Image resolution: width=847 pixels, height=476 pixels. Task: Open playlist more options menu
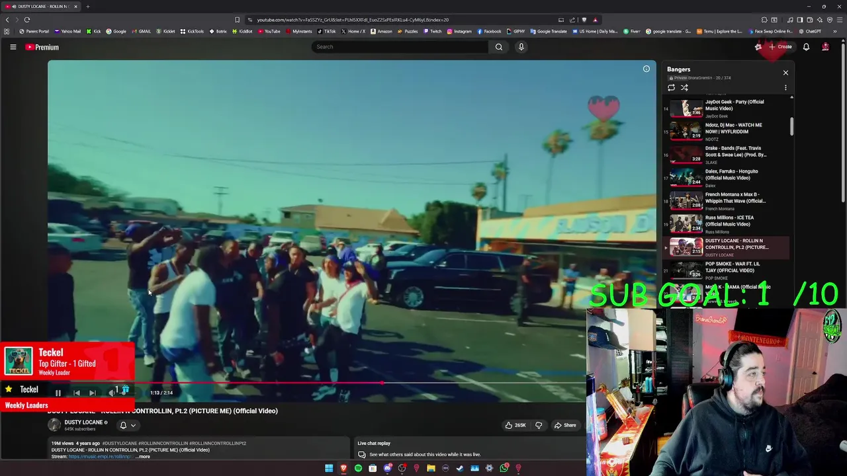pyautogui.click(x=785, y=87)
